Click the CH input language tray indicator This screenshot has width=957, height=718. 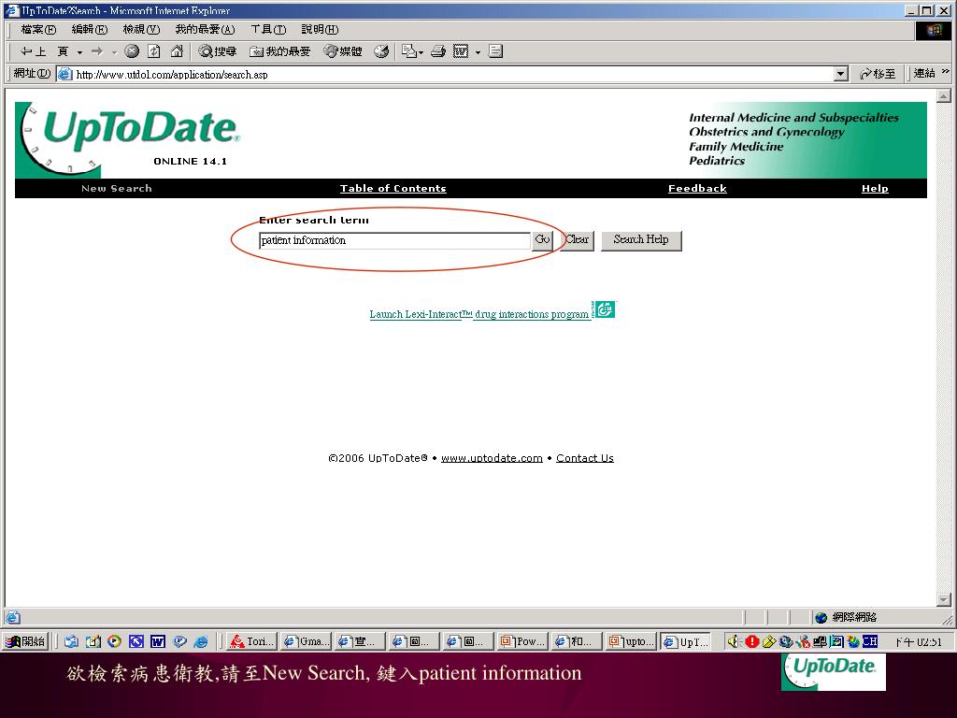coord(870,641)
